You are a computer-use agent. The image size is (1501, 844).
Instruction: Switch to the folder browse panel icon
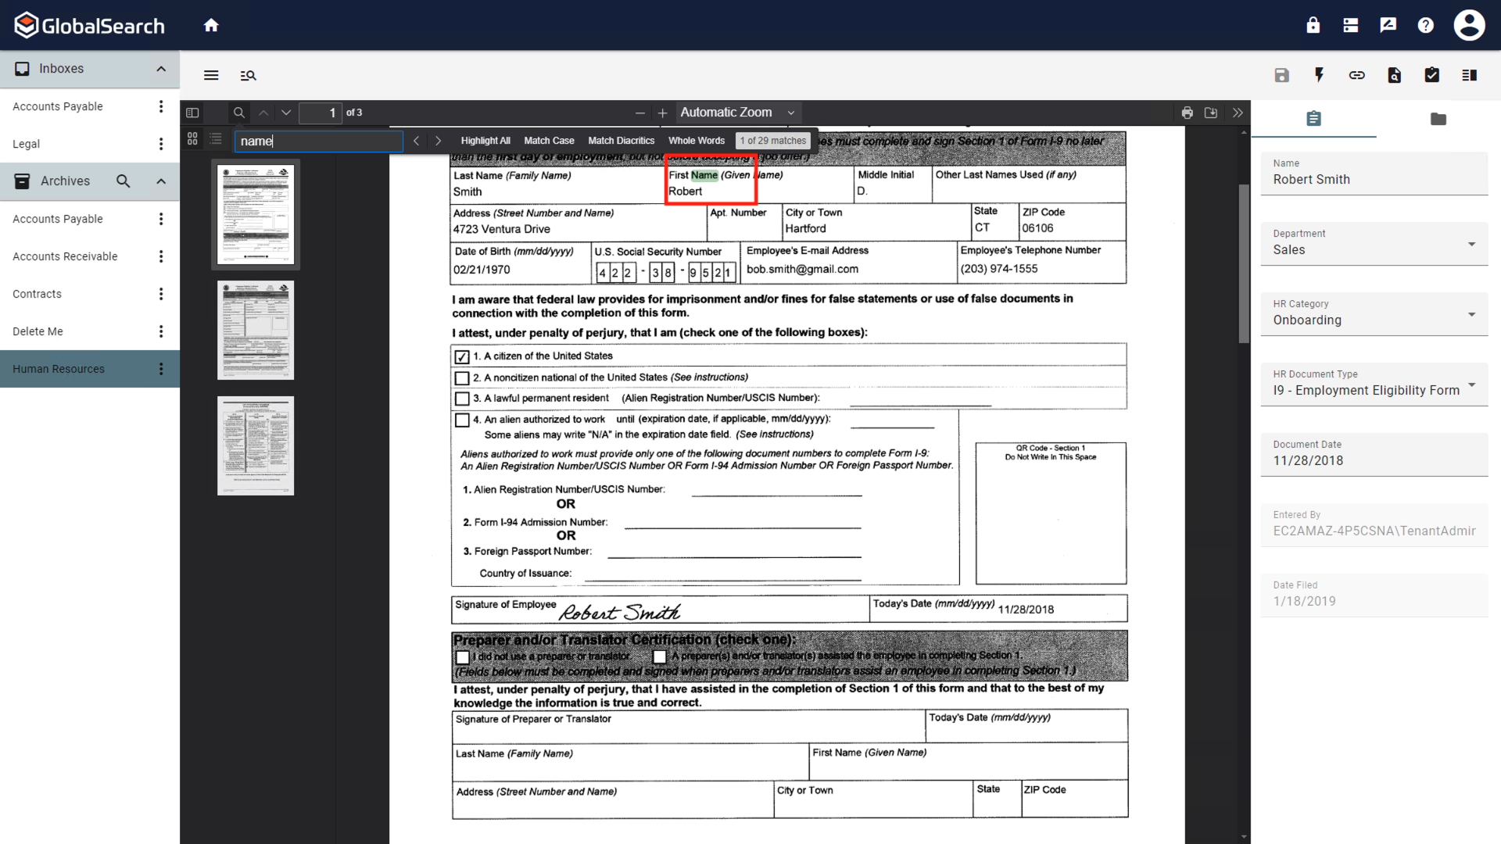coord(1438,119)
